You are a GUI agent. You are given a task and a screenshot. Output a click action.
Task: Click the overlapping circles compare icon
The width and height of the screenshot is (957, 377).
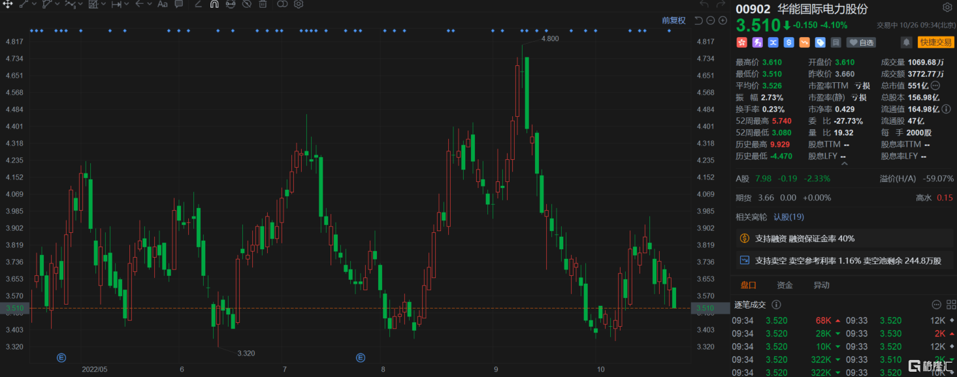(282, 4)
